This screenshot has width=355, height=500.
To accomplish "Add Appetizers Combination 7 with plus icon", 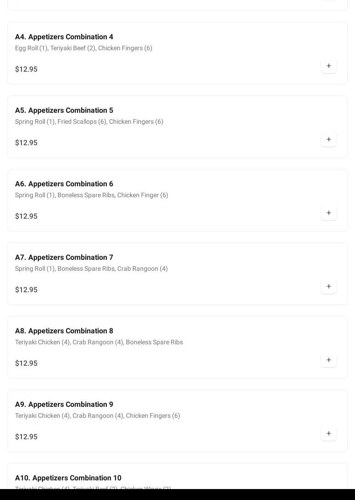I will [x=329, y=287].
